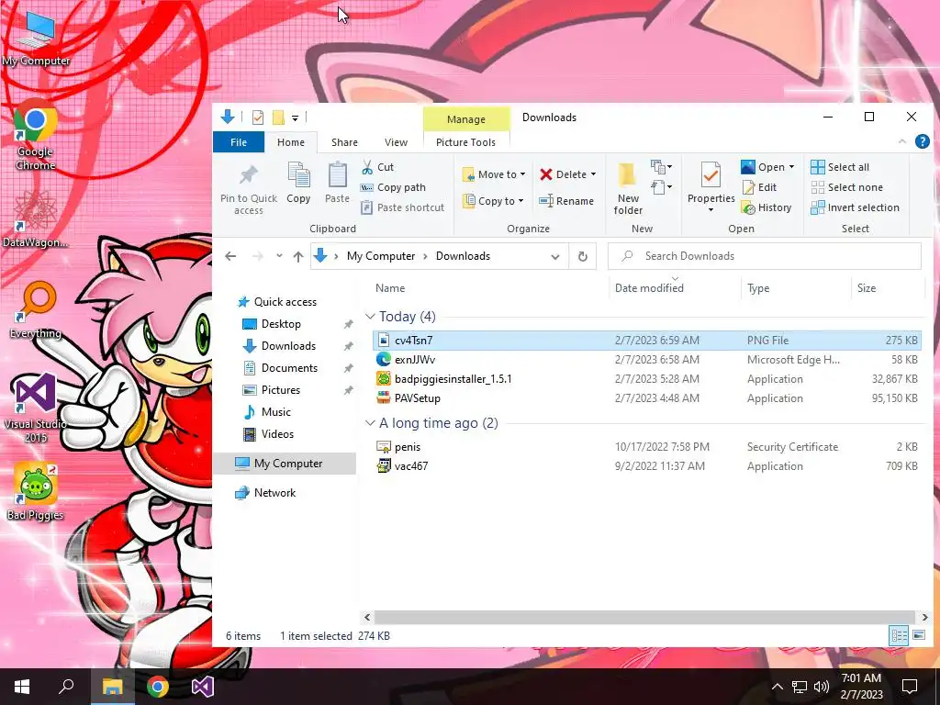Open the Copy to dropdown
Image resolution: width=940 pixels, height=705 pixels.
pyautogui.click(x=493, y=201)
